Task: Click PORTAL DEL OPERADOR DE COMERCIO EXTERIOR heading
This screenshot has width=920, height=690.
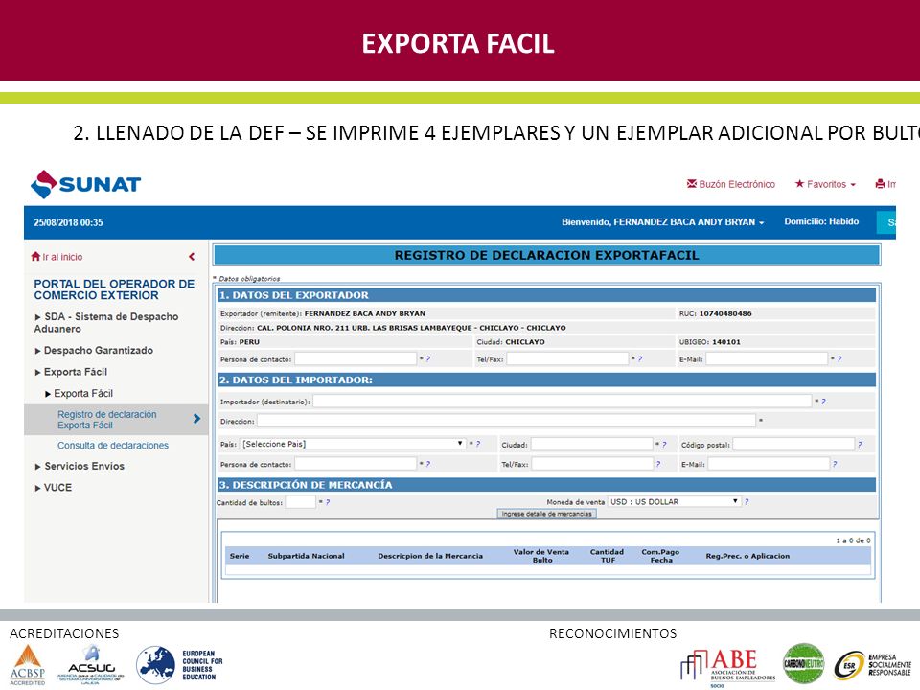Action: (114, 289)
